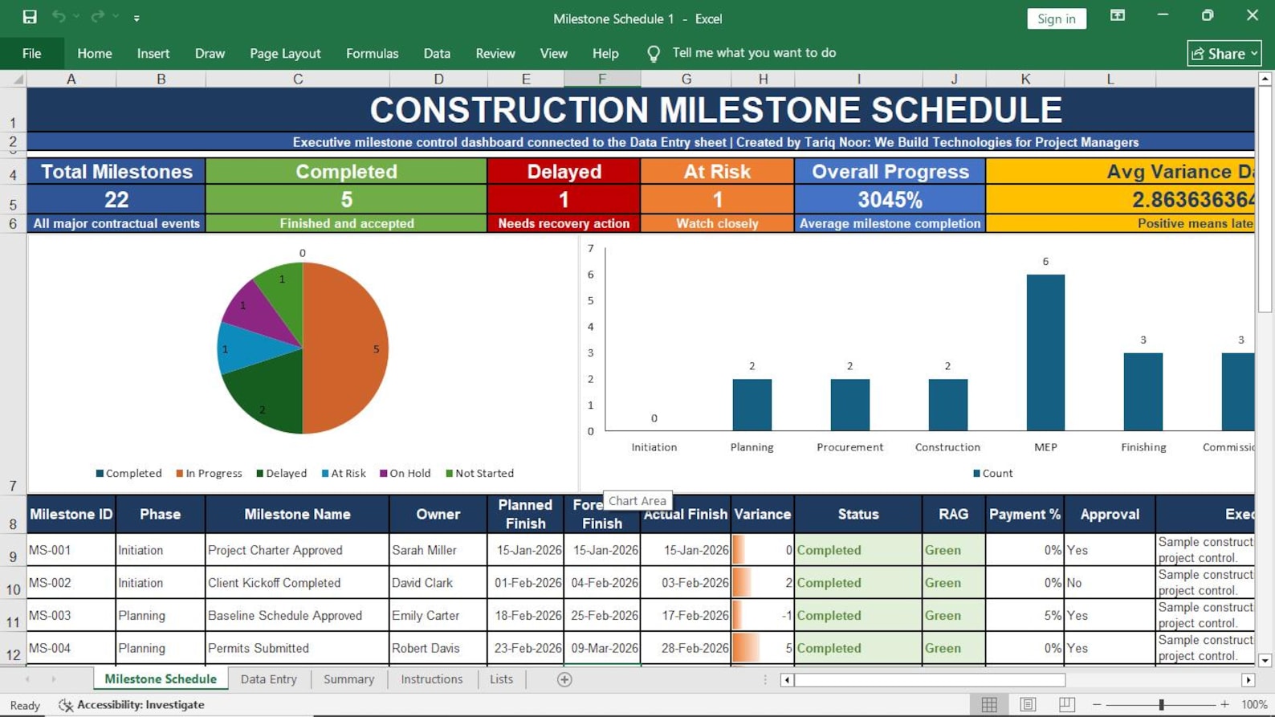Redo the last undone action

pos(97,17)
